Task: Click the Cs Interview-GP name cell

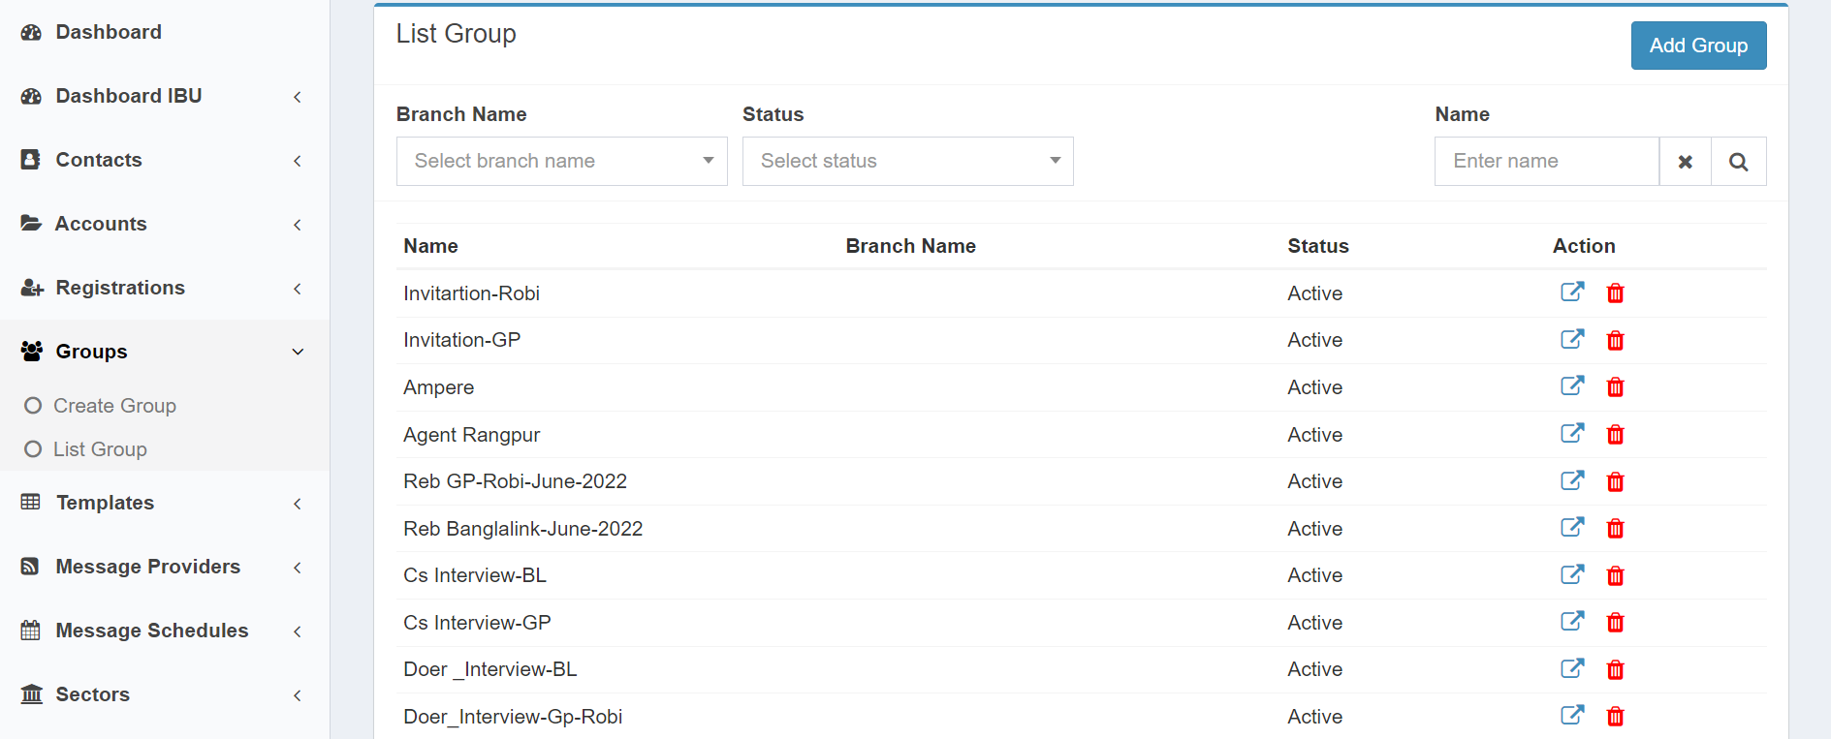Action: (477, 623)
